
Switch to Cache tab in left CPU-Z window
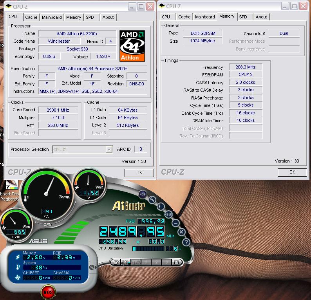tap(31, 17)
